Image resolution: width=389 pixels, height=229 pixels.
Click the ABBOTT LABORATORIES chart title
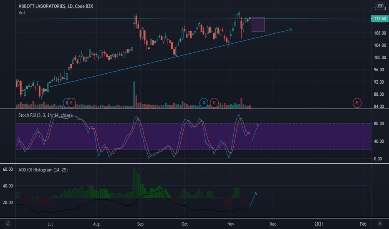point(56,6)
